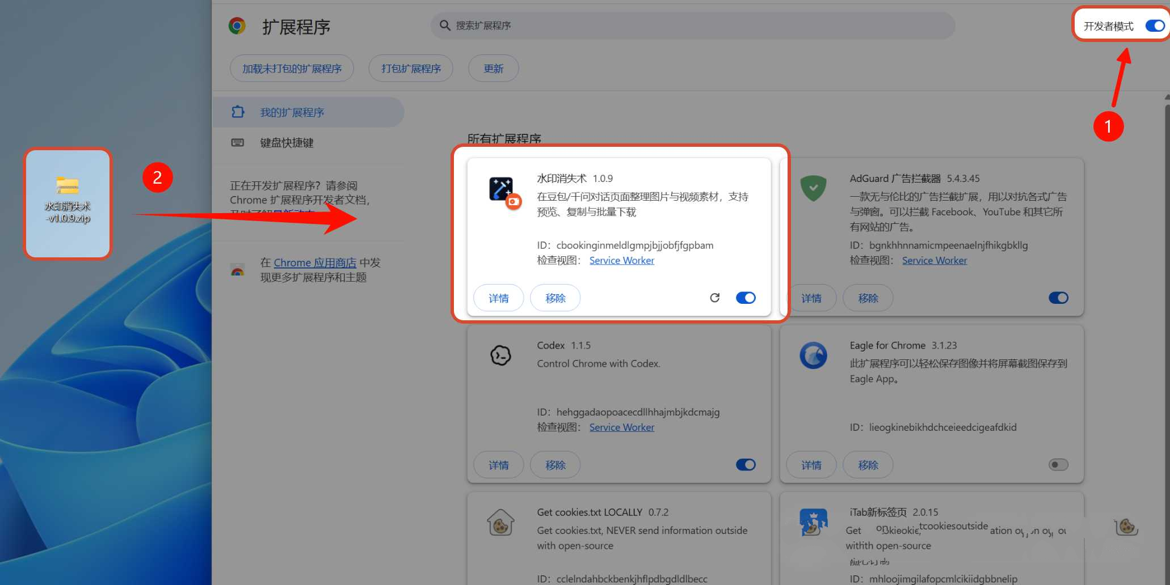Click the Get cookies.txt LOCALLY house icon
The height and width of the screenshot is (585, 1170).
(x=500, y=523)
